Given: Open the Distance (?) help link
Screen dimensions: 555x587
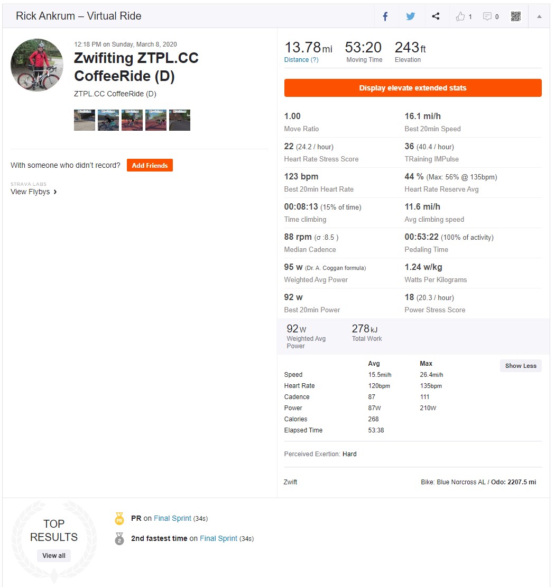Looking at the screenshot, I should pyautogui.click(x=301, y=59).
